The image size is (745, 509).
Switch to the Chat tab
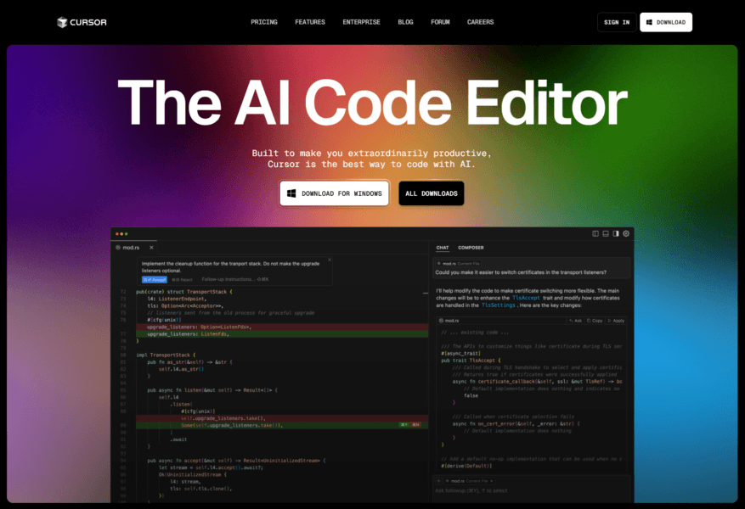[x=443, y=248]
